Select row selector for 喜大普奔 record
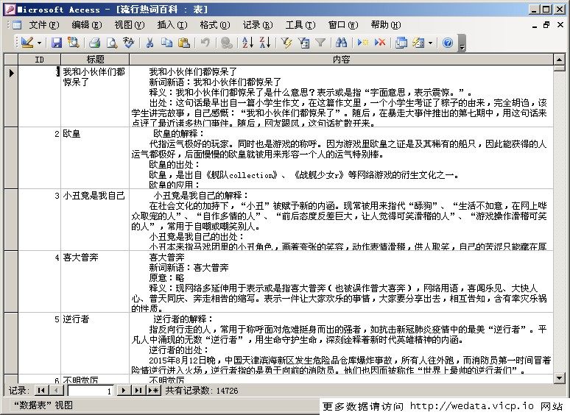 [x=11, y=281]
